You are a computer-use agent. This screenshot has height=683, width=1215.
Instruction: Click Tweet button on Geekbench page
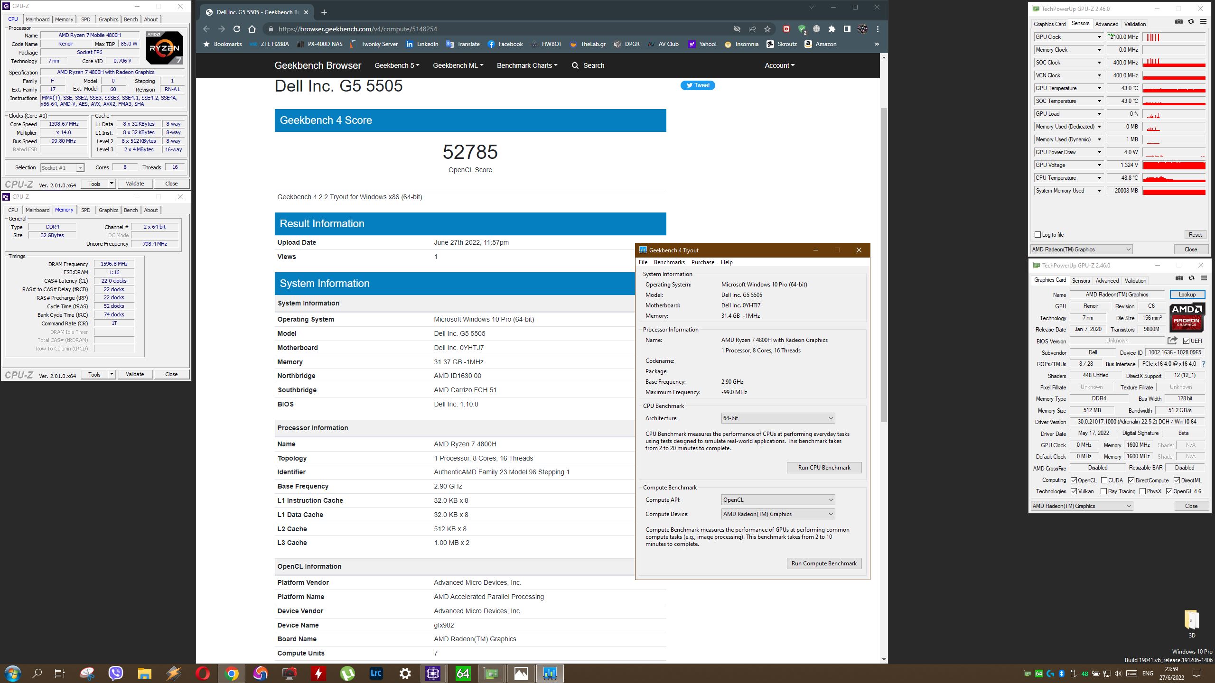pyautogui.click(x=698, y=85)
